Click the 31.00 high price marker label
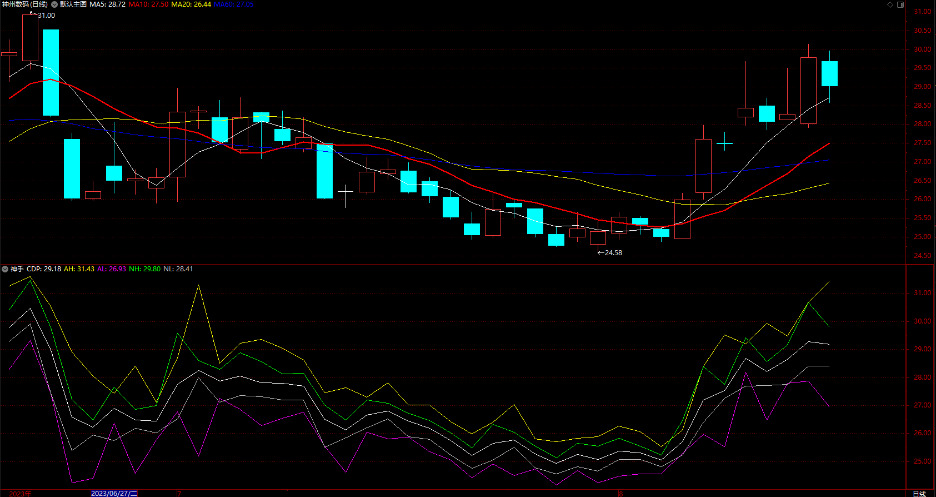This screenshot has width=936, height=497. [47, 16]
